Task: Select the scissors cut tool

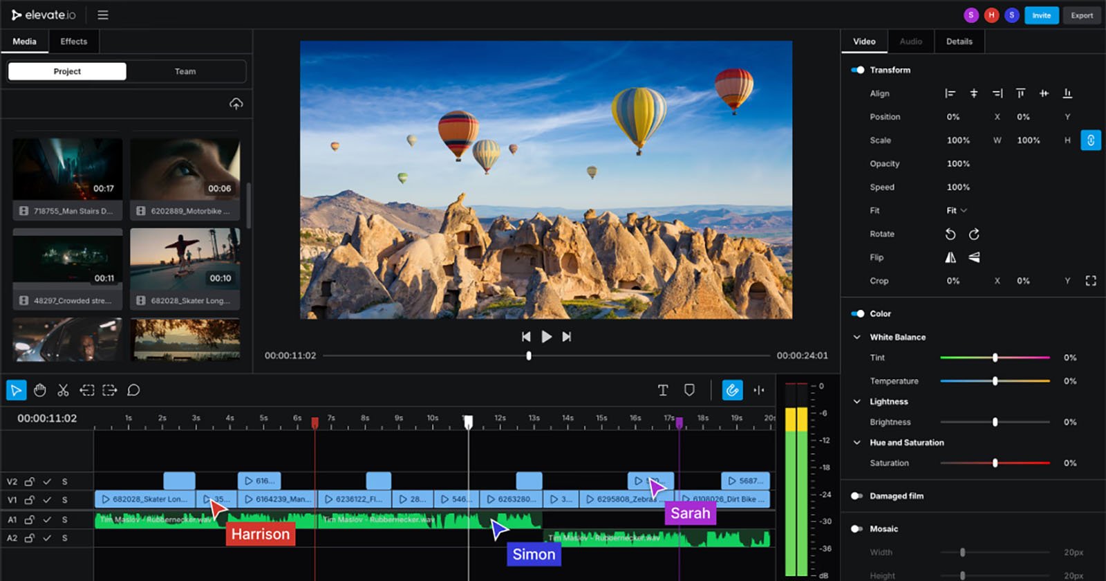Action: point(63,390)
